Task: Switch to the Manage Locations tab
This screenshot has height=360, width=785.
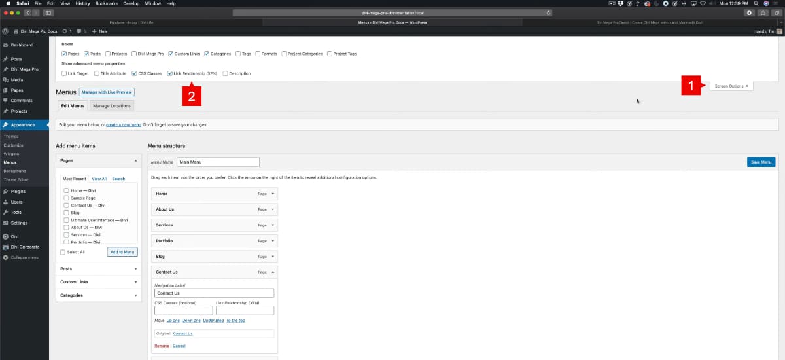Action: coord(111,106)
